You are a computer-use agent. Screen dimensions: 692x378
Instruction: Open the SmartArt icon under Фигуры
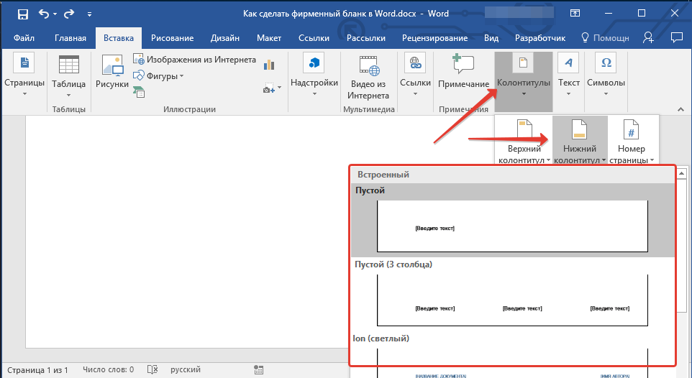pos(139,92)
